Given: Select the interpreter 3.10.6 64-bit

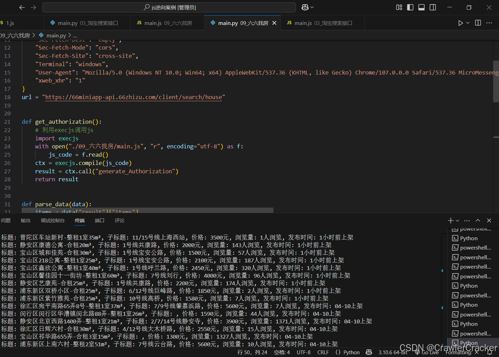Looking at the screenshot, I should click(393, 352).
